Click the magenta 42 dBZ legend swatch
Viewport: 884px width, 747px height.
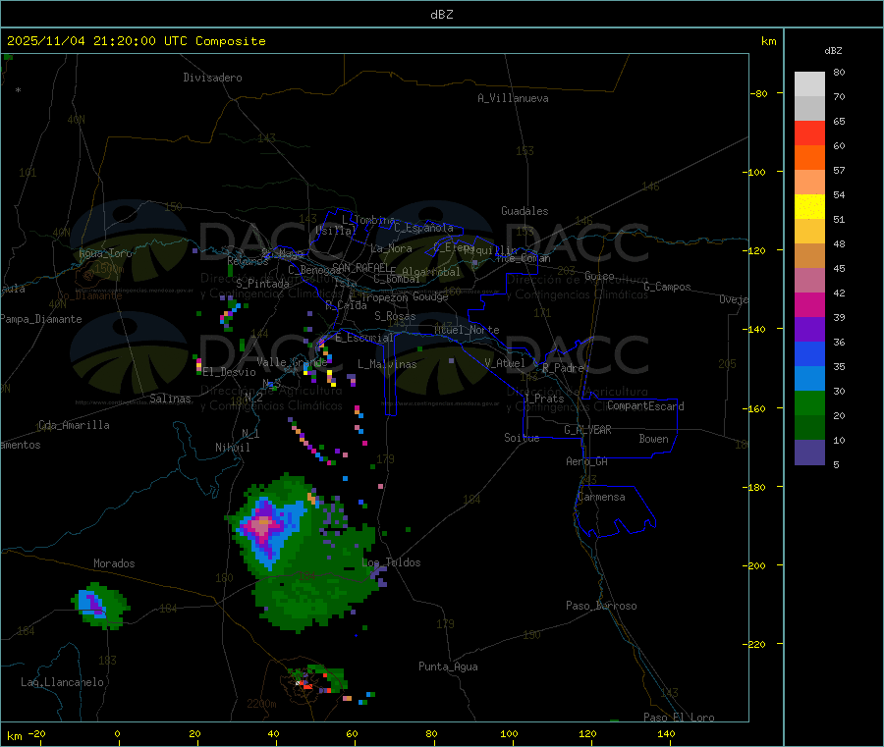tap(809, 304)
